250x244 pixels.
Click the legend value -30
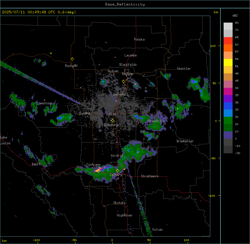click(x=238, y=153)
